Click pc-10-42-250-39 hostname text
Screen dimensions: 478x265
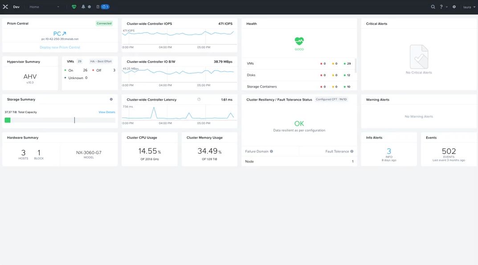click(x=60, y=39)
